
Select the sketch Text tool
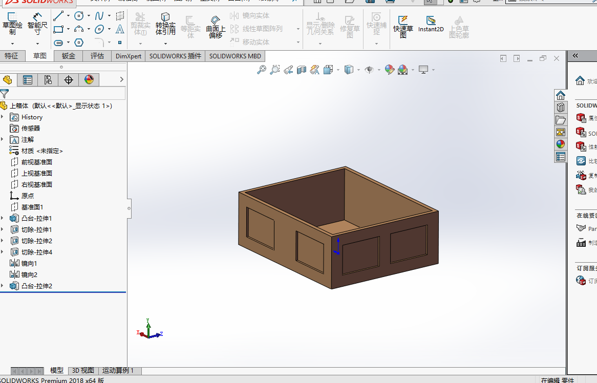[119, 29]
